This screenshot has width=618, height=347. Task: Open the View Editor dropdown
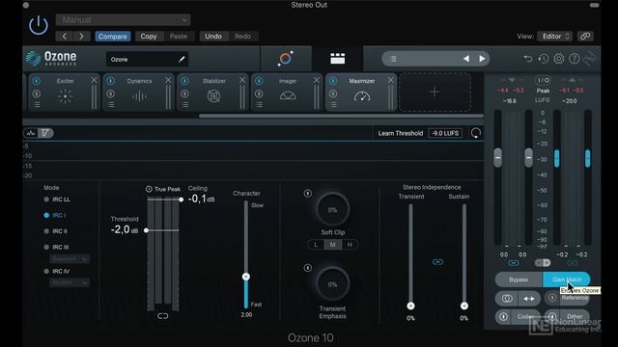click(554, 37)
